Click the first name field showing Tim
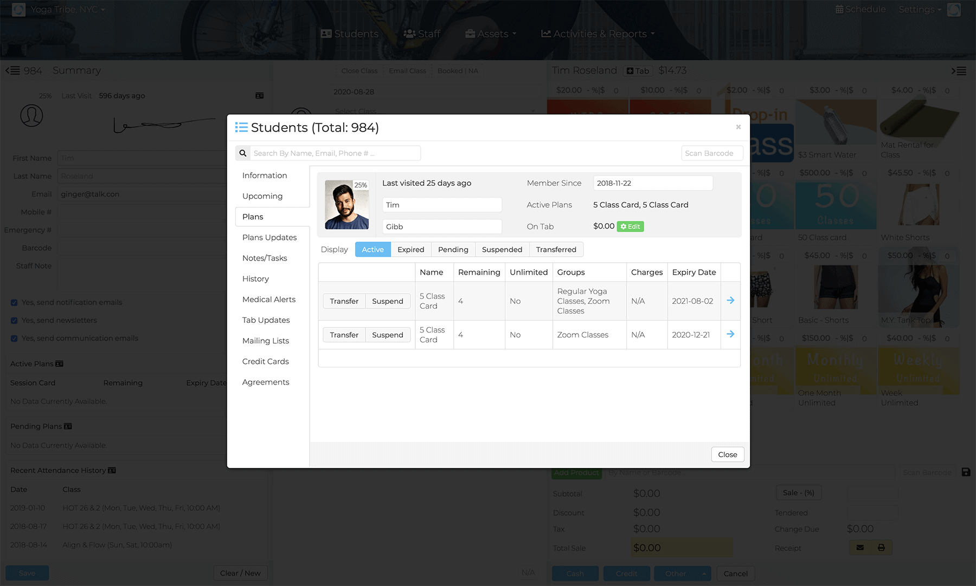 tap(442, 205)
